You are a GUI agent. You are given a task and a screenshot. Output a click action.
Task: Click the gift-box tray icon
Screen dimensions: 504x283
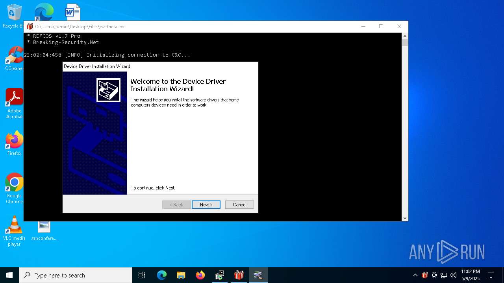coord(424,275)
